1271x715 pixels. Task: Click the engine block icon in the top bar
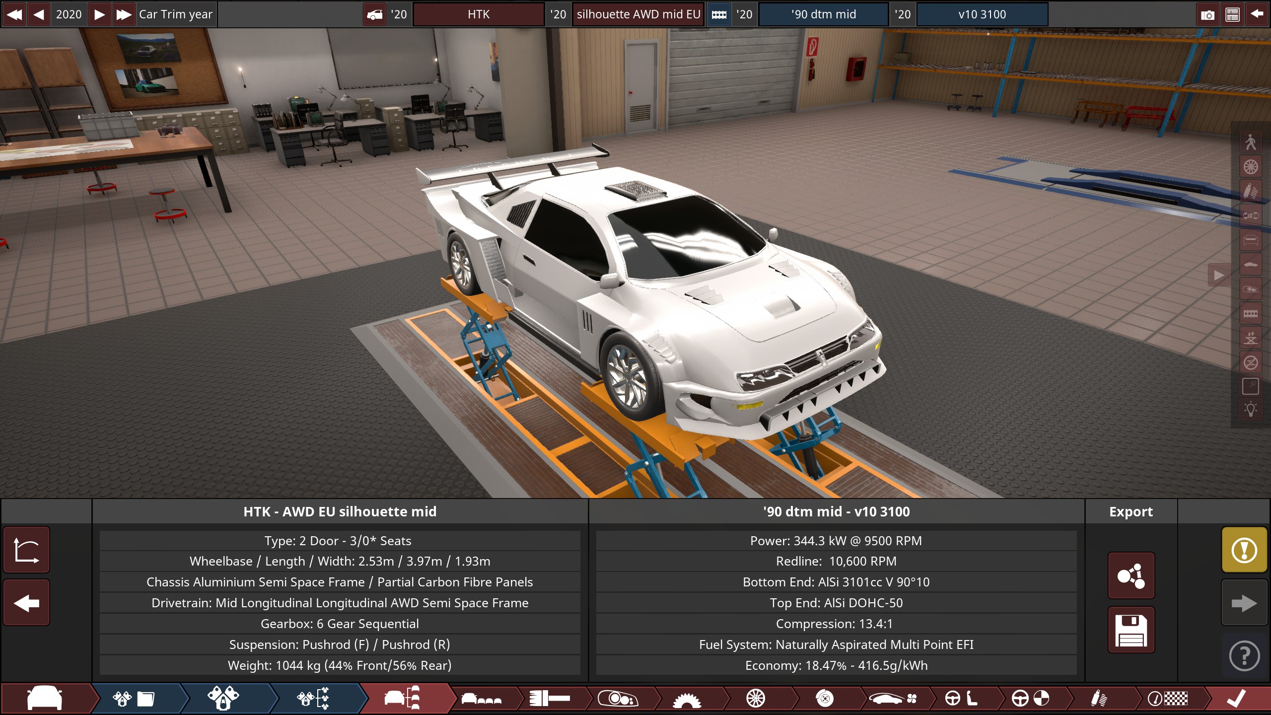point(719,14)
